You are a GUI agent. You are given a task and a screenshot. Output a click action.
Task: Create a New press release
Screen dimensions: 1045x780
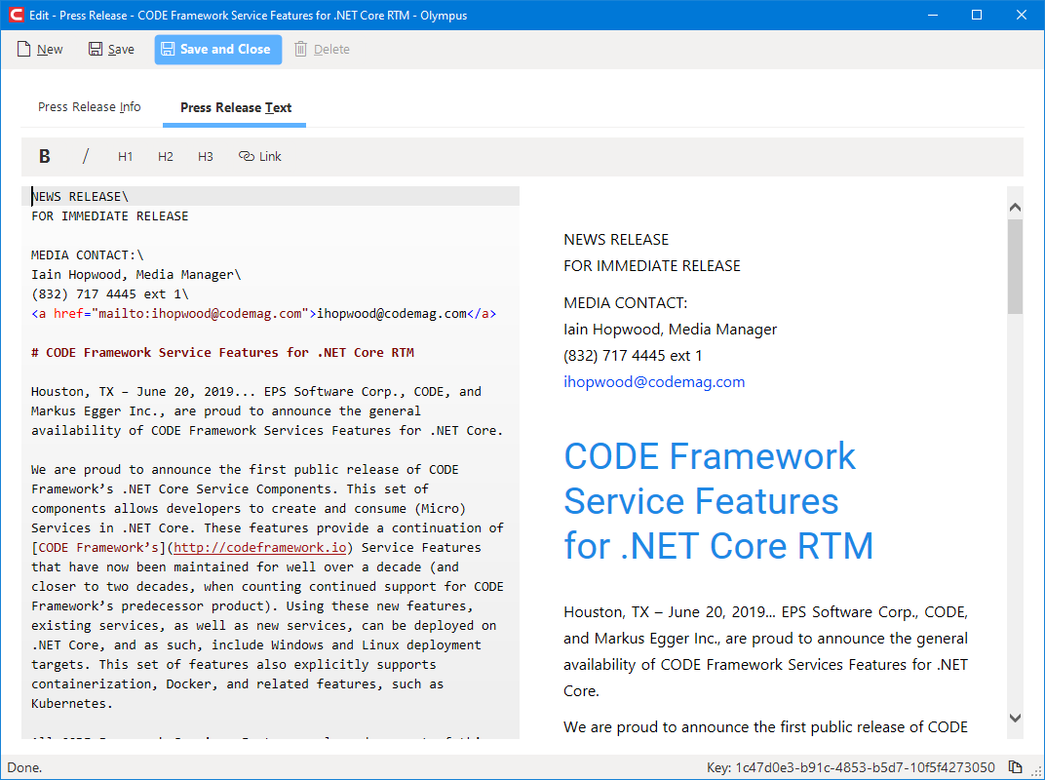tap(40, 50)
